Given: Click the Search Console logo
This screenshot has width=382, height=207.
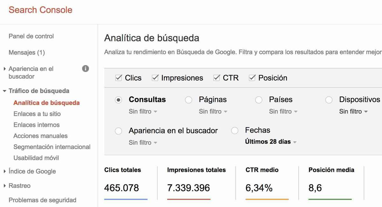Looking at the screenshot, I should tap(40, 10).
